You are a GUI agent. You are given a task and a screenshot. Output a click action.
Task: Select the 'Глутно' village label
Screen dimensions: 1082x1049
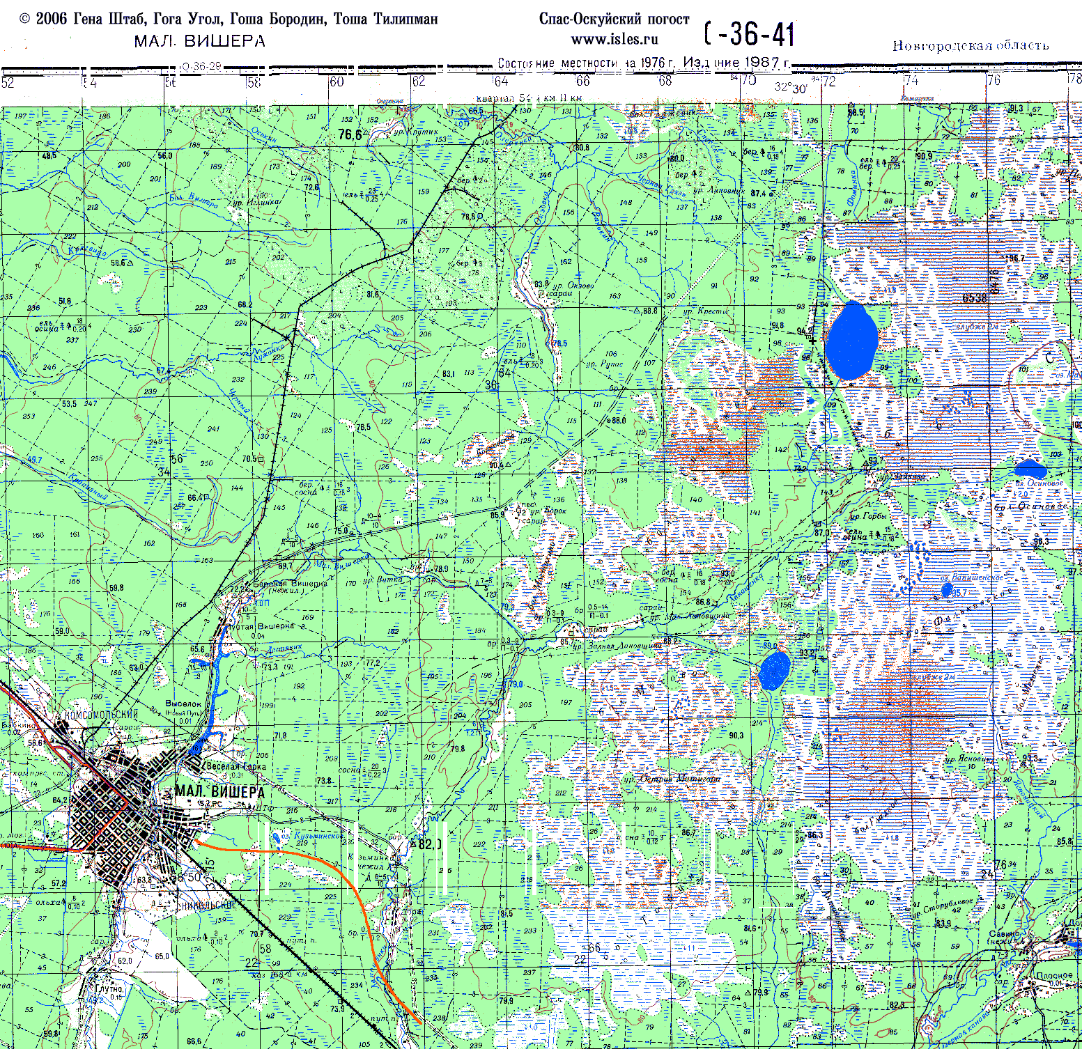click(x=110, y=988)
